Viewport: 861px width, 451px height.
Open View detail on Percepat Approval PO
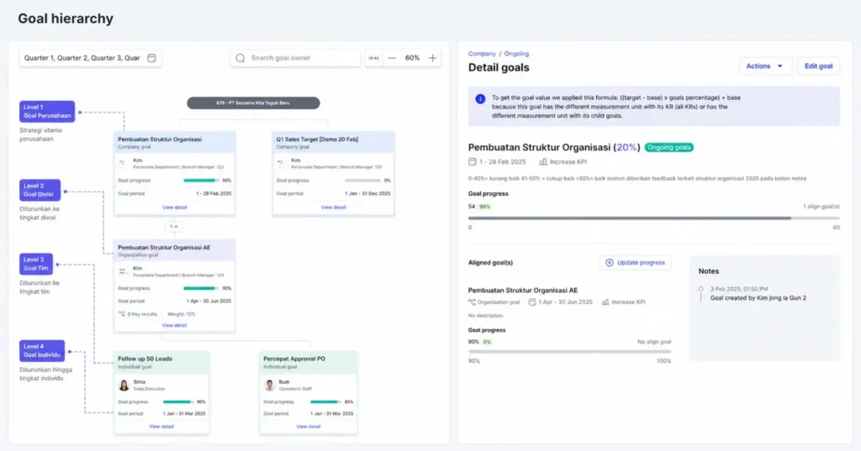(x=308, y=427)
